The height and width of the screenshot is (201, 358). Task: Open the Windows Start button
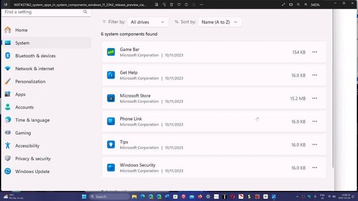point(84,197)
